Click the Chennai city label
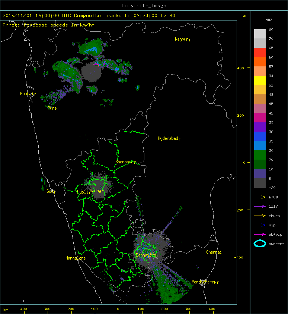The image size is (288, 314). (215, 252)
